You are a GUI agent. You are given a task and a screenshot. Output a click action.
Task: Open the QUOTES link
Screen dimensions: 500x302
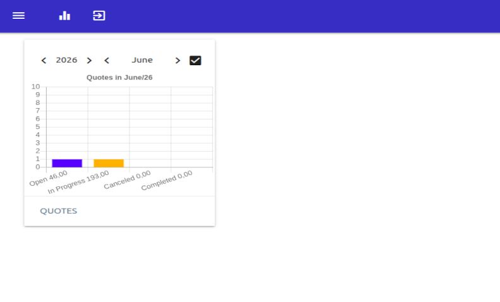click(58, 211)
